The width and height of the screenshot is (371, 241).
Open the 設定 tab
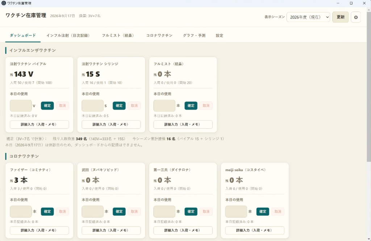219,36
